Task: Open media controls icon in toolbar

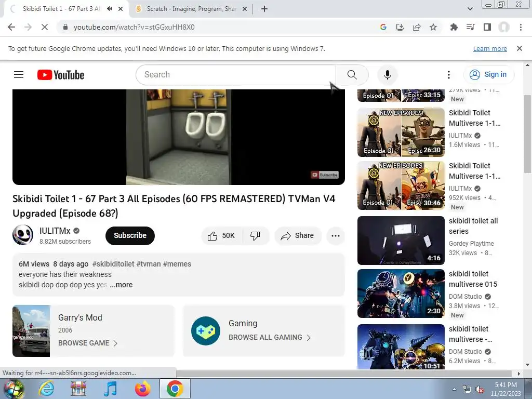Action: pyautogui.click(x=470, y=27)
